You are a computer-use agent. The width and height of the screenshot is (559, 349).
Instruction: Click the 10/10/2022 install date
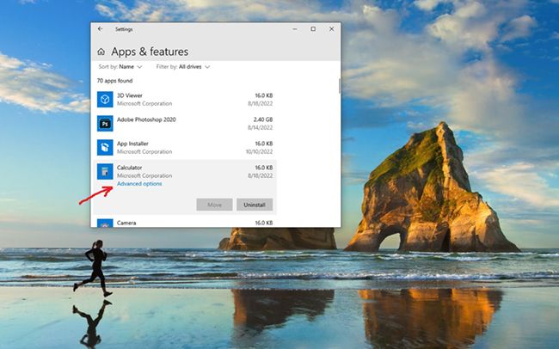259,151
